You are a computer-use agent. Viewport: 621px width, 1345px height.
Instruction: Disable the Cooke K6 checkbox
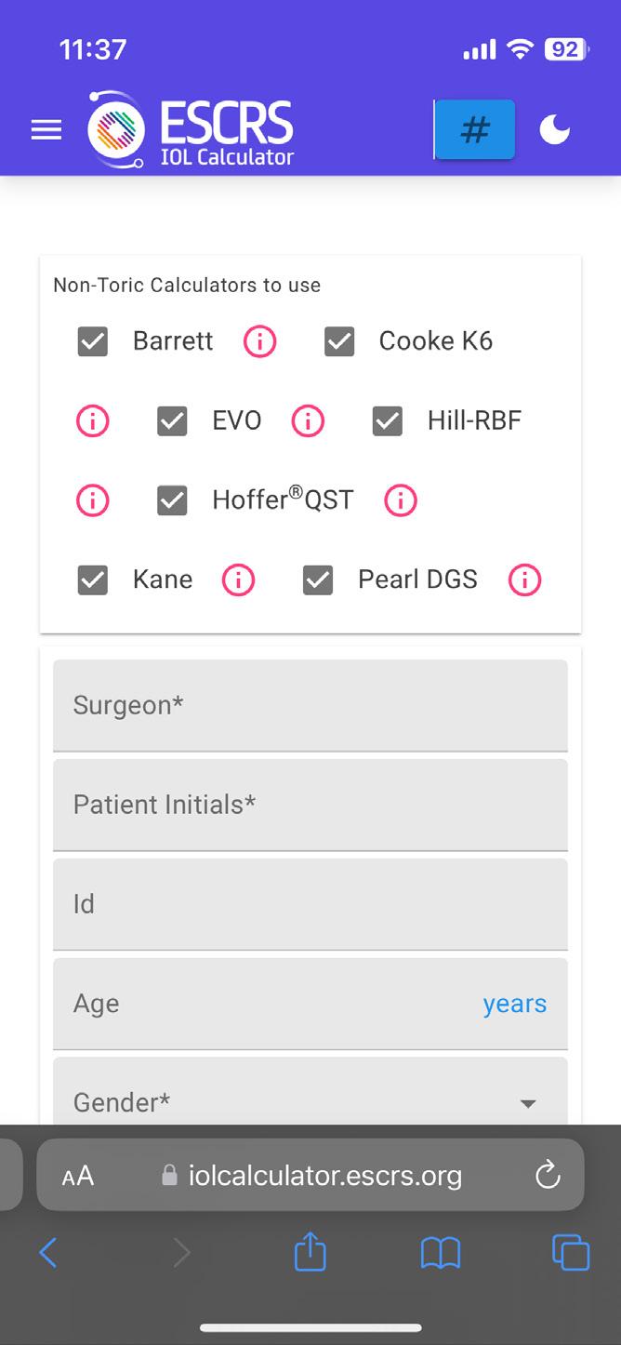coord(339,342)
